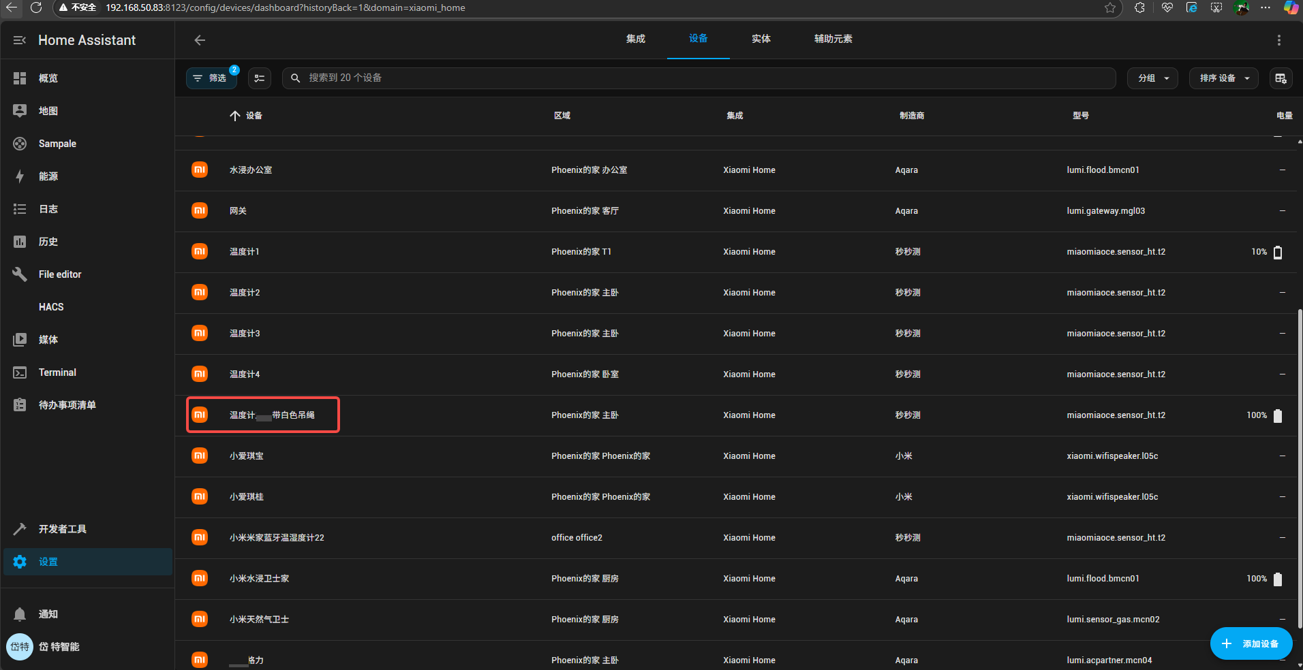The width and height of the screenshot is (1303, 670).
Task: Click the Add device button
Action: [x=1251, y=643]
